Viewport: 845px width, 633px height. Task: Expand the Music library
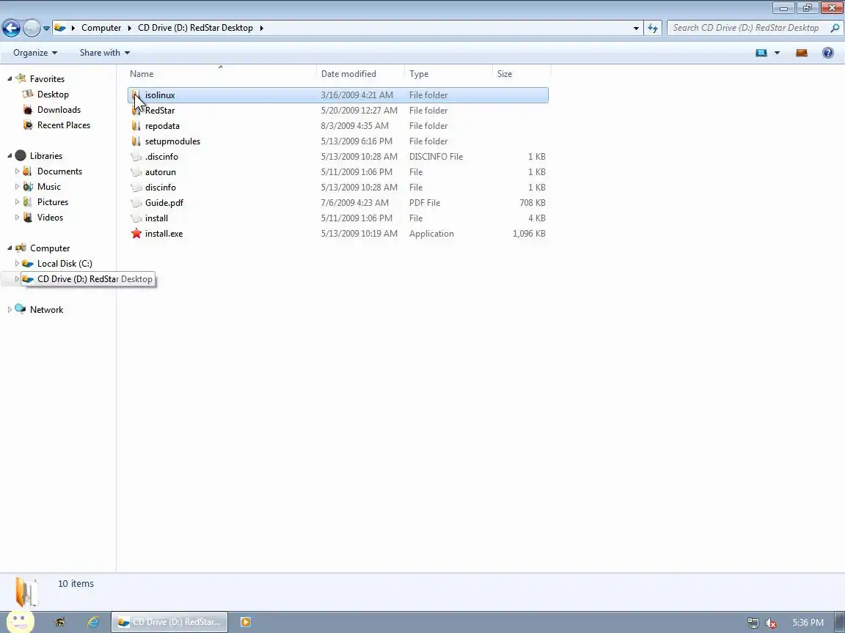(x=17, y=187)
